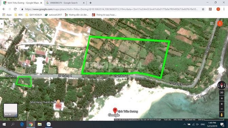Open Nhà Hàng Thanh Niên restaurant marker

(58, 102)
